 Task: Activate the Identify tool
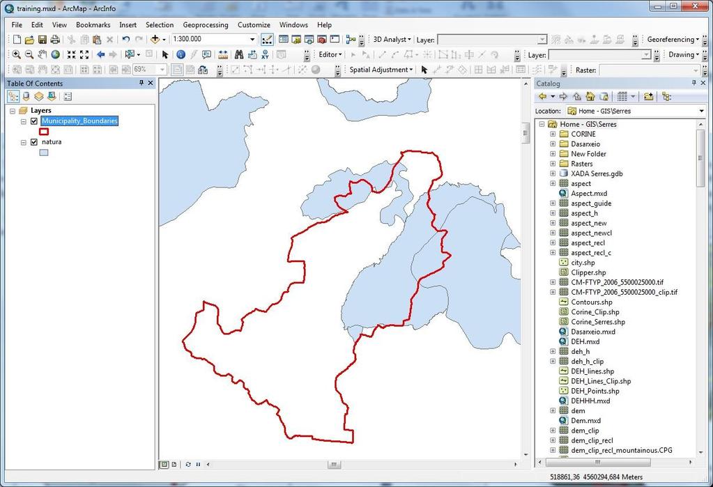click(x=181, y=54)
